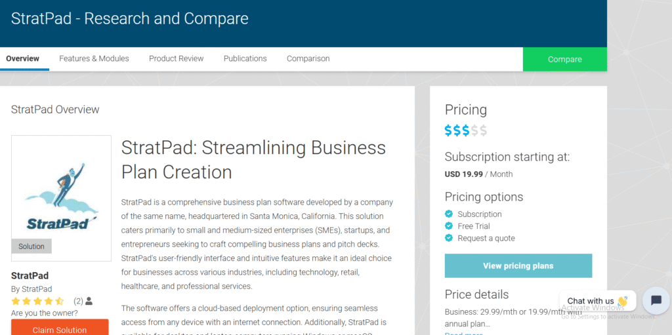Switch to the Overview tab
This screenshot has height=335, width=672.
point(23,58)
